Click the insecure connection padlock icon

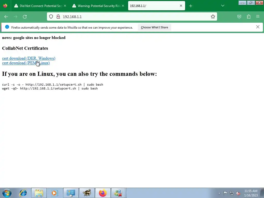[58, 16]
